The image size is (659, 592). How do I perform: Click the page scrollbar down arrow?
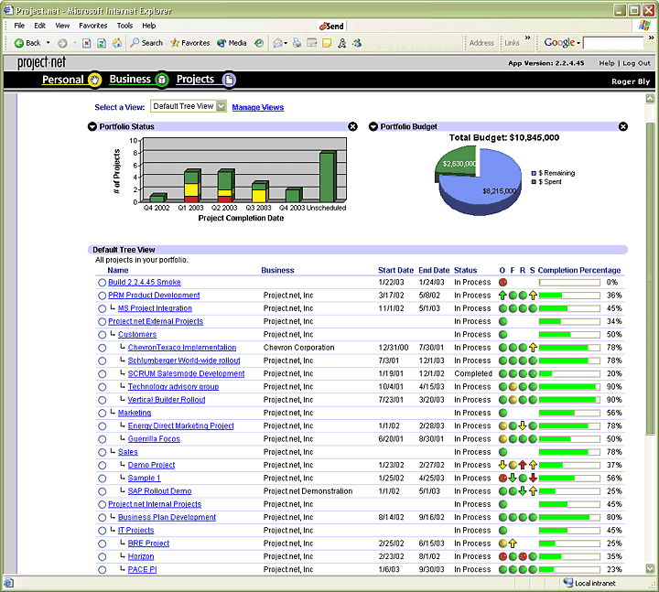pos(650,569)
